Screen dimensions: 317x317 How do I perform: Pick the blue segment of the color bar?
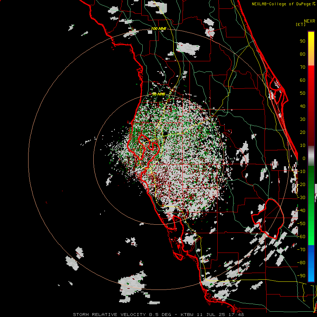(311, 263)
